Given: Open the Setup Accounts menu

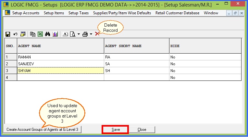Looking at the screenshot, I should click(x=26, y=13).
